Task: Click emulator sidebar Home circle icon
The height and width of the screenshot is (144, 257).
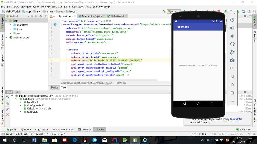Action: pos(232,85)
